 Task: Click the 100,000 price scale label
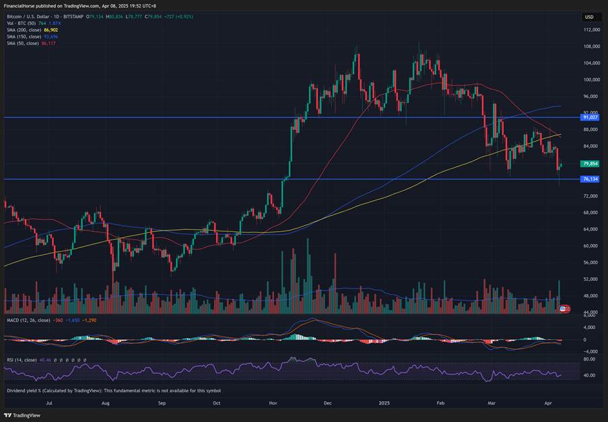(x=591, y=80)
